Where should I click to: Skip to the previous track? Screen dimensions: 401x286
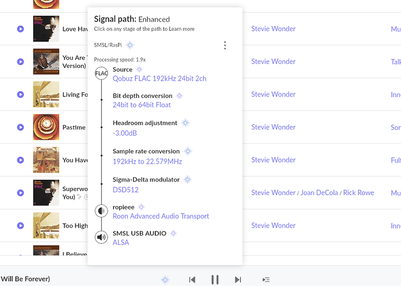coord(192,280)
